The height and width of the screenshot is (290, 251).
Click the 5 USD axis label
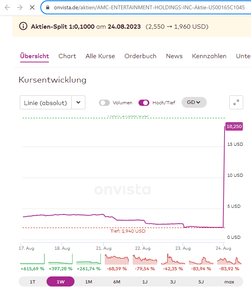tap(234, 206)
